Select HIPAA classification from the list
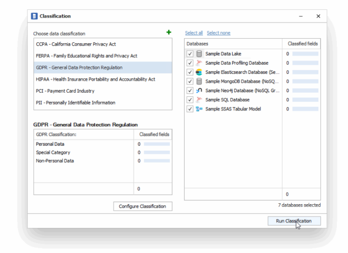The image size is (348, 253). (x=95, y=80)
